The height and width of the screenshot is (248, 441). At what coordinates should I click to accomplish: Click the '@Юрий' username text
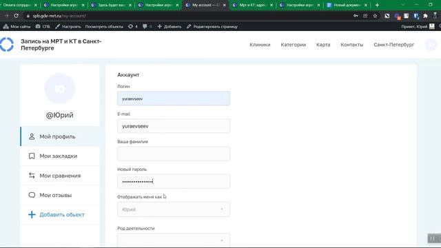(60, 115)
